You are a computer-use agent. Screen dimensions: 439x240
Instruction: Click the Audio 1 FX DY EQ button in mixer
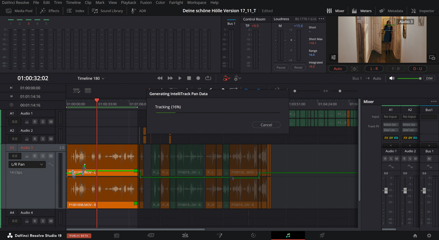pos(391,137)
